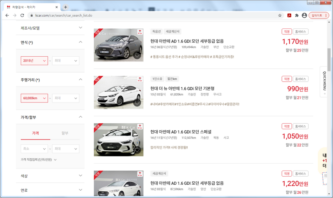Open the 1,220만원 아반떼 AD listing title

[187, 183]
